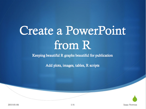Click the line 'Add plots, images, tables, R scripts'
This screenshot has width=146, height=109.
tap(73, 65)
